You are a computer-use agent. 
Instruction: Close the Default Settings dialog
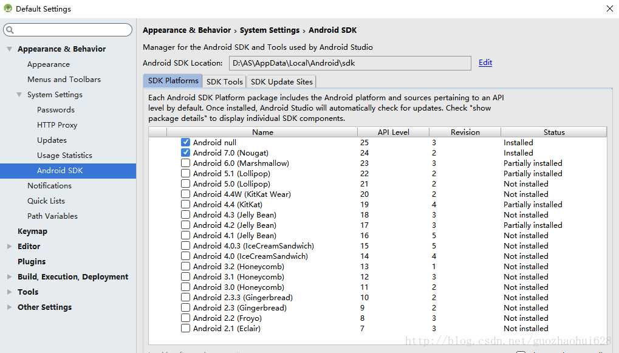tap(609, 9)
